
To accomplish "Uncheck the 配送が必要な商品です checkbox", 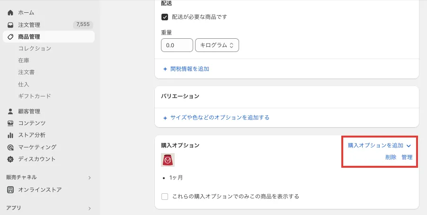I will click(165, 17).
